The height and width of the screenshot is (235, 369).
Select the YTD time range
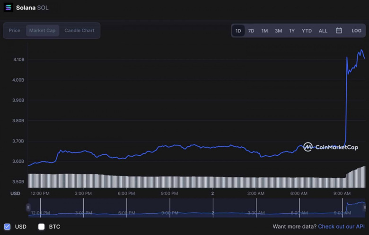pos(307,31)
